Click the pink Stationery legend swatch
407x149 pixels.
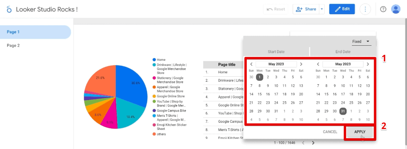click(x=154, y=78)
